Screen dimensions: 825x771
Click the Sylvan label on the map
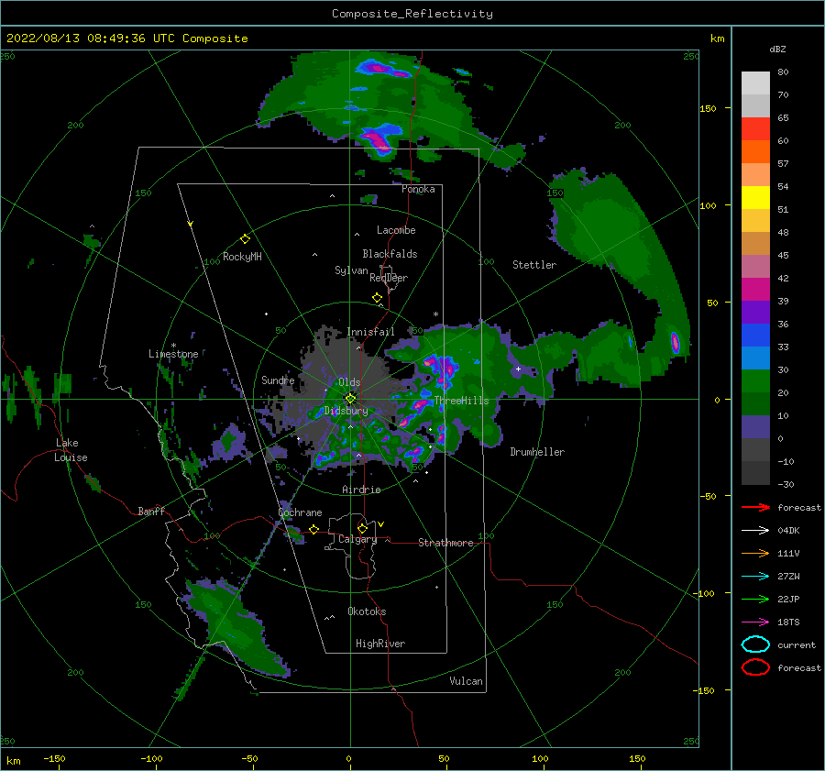point(351,270)
